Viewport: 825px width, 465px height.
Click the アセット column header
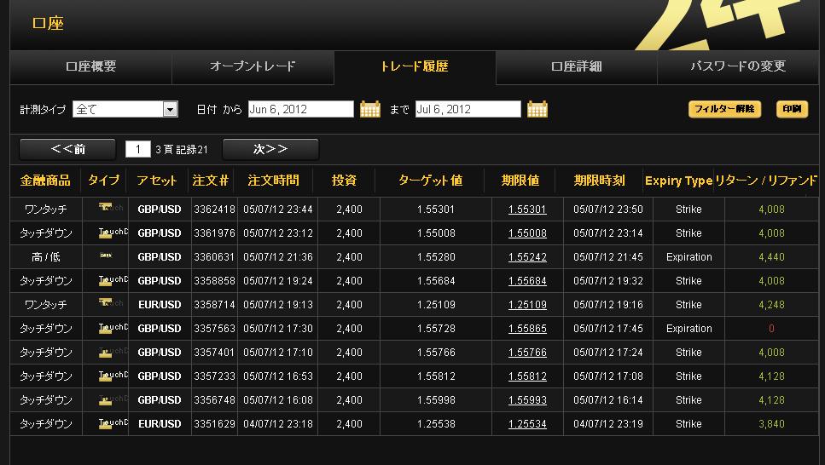pos(157,181)
